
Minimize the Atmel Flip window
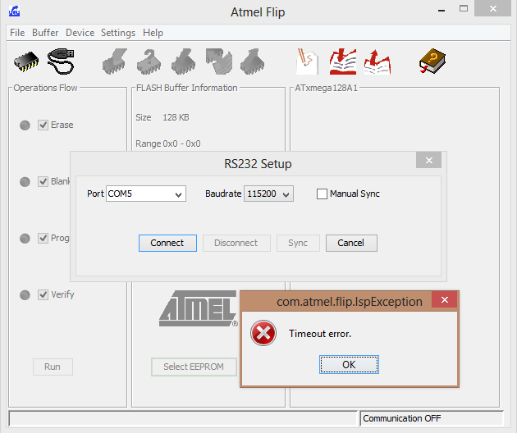point(442,10)
